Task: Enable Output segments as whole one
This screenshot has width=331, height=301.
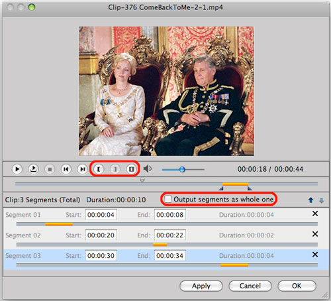Action: click(168, 199)
